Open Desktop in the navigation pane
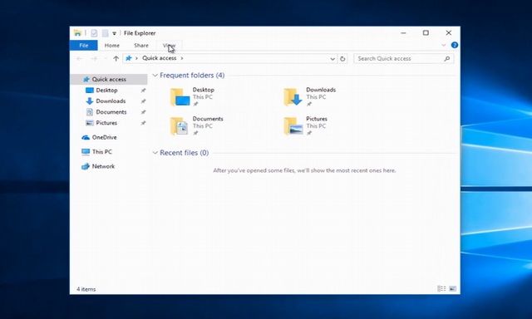532x319 pixels. pyautogui.click(x=106, y=91)
